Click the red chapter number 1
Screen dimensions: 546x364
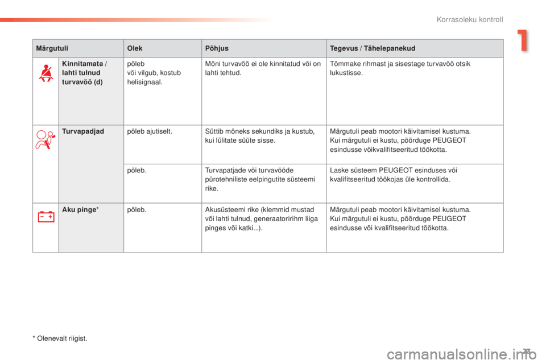522,40
